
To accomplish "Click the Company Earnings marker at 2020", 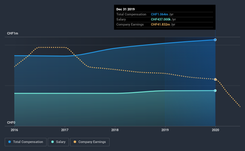I will [215, 79].
